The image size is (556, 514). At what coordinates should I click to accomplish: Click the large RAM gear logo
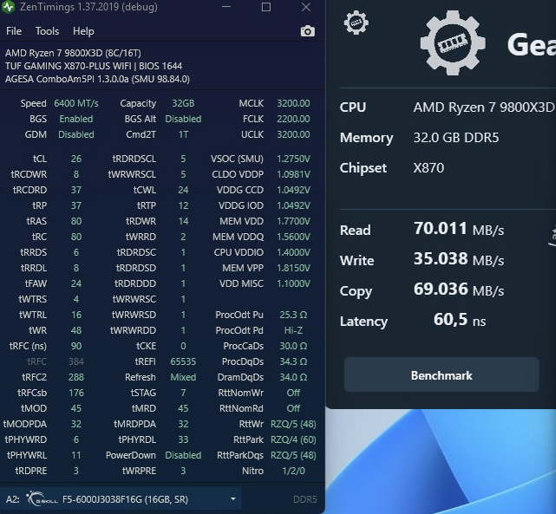coord(453,42)
